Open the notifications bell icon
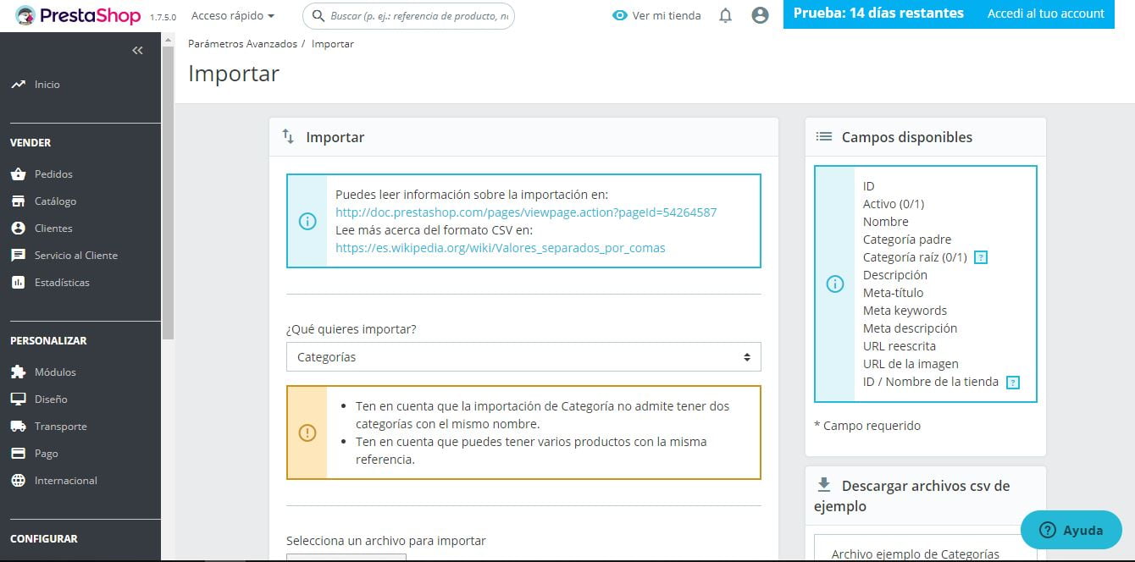 click(x=725, y=14)
